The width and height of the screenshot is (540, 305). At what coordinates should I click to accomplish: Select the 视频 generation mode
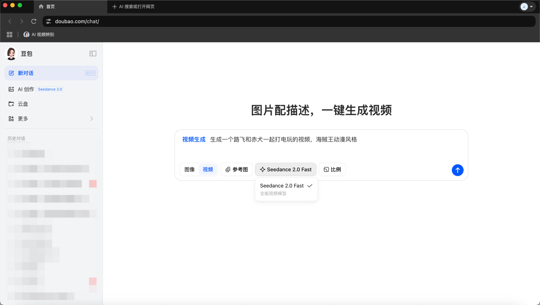[x=208, y=169]
